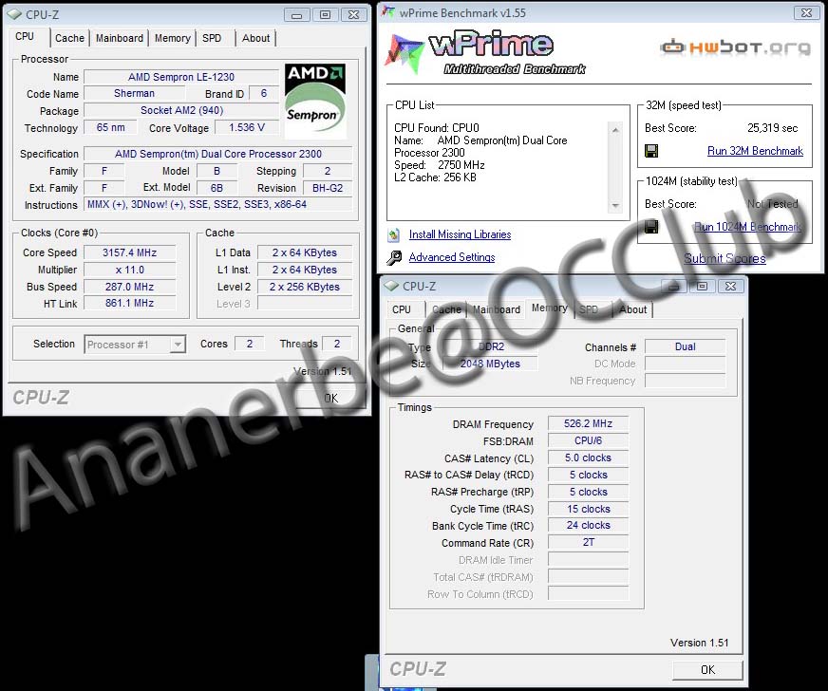Viewport: 828px width, 691px height.
Task: Click the HT Link value 861.1 MHz
Action: pos(129,303)
